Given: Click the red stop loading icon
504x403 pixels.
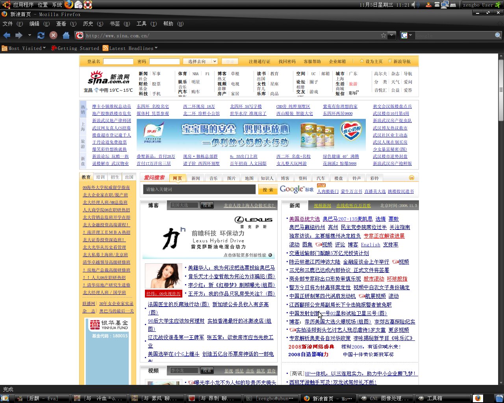Looking at the screenshot, I should [x=53, y=35].
